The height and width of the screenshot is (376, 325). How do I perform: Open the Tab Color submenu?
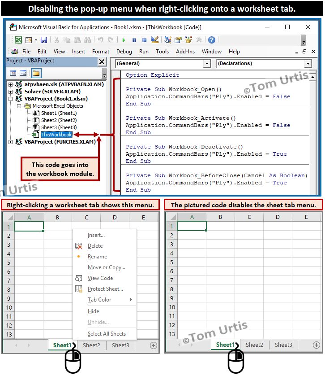[x=105, y=300]
